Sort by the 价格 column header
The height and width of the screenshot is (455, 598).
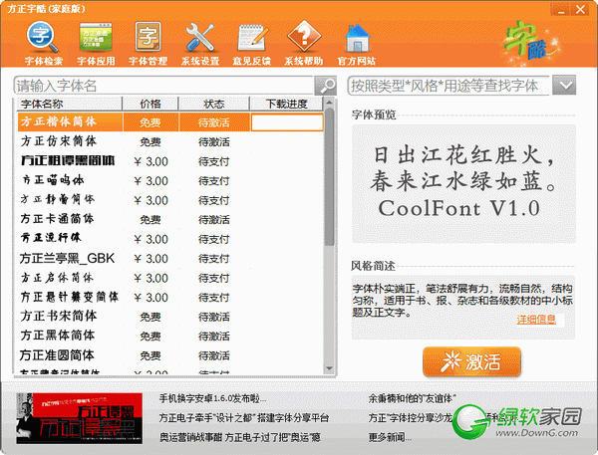tap(150, 104)
